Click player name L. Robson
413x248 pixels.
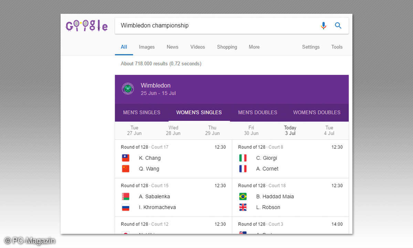click(268, 207)
